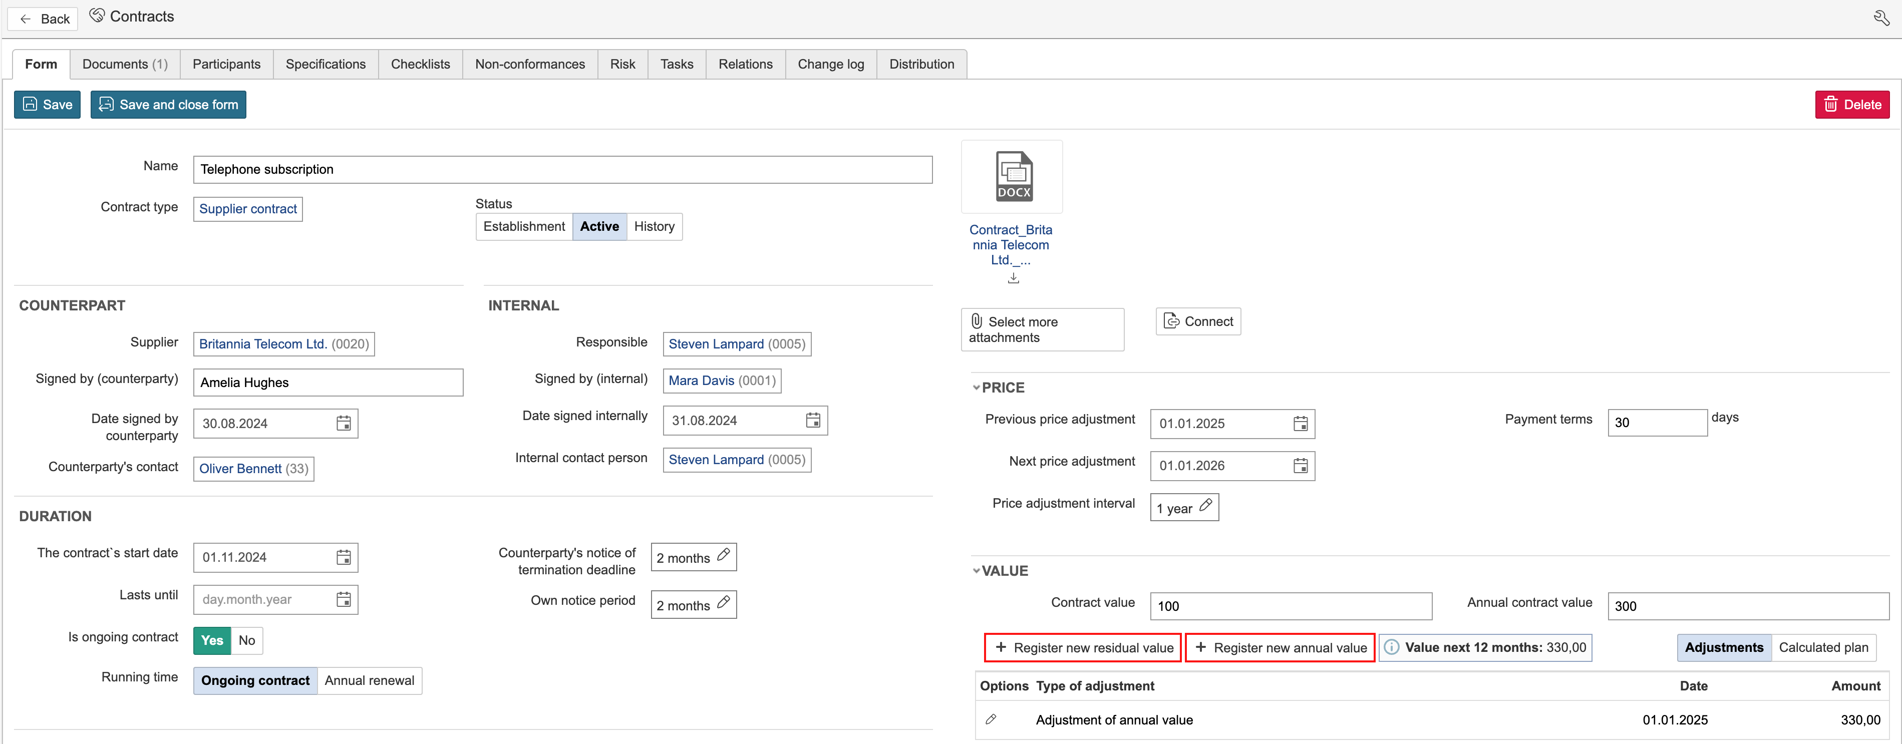Edit the Own notice period pencil

(x=724, y=601)
